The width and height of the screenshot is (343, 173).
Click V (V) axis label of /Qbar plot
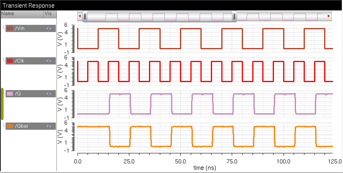[59, 137]
